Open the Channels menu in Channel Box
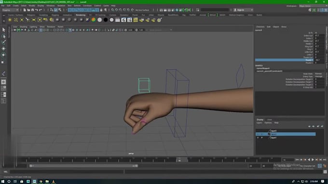 click(x=260, y=27)
